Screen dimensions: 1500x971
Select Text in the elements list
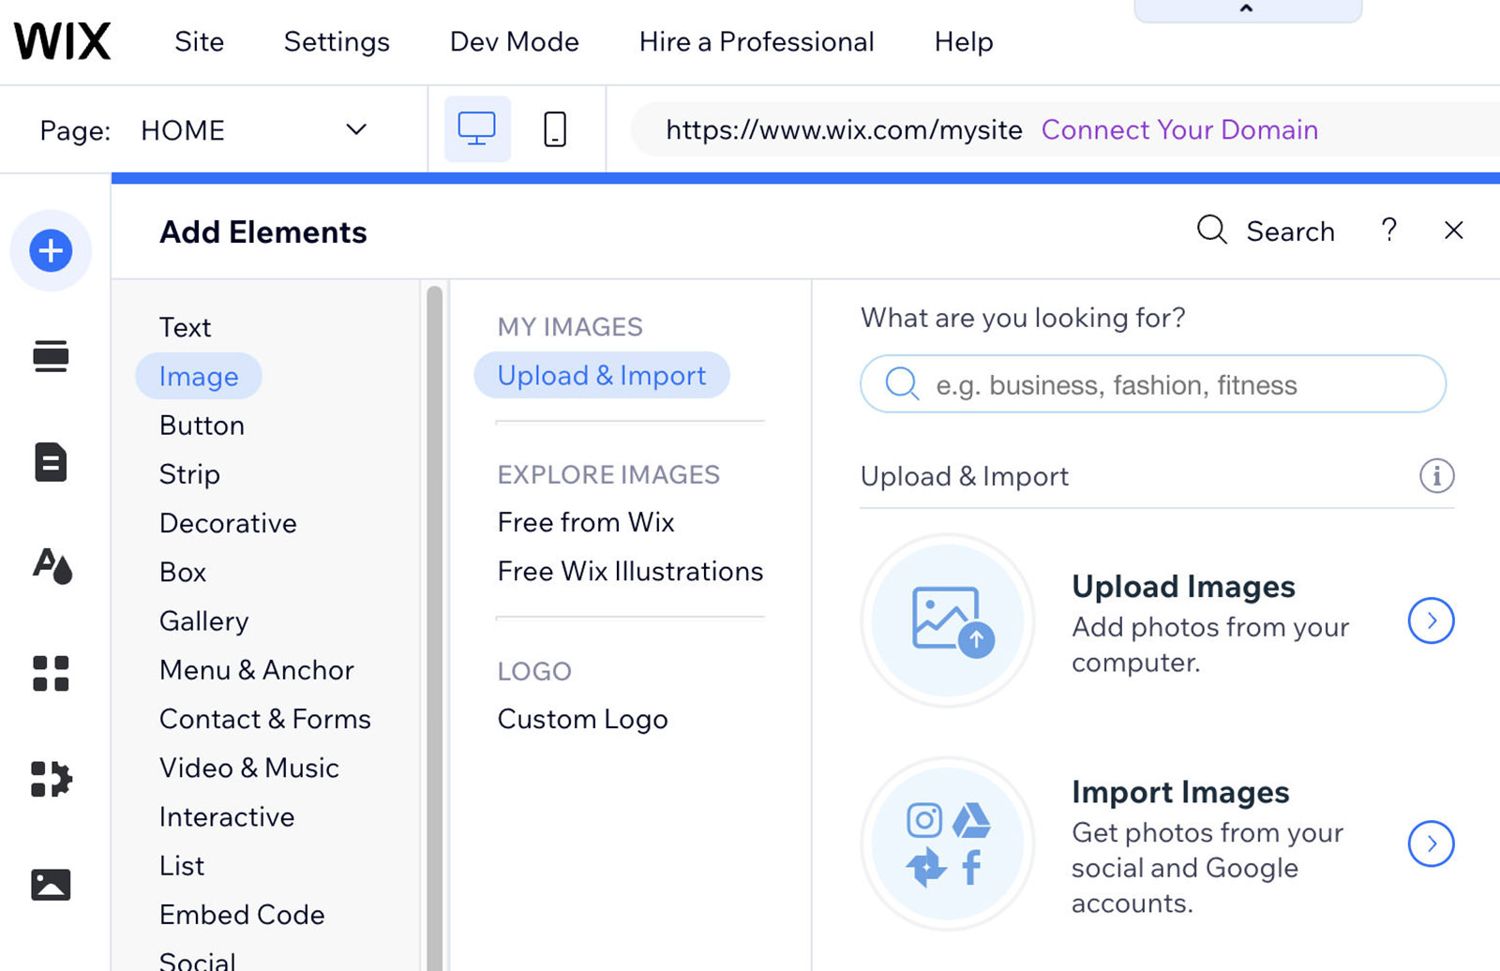coord(185,327)
